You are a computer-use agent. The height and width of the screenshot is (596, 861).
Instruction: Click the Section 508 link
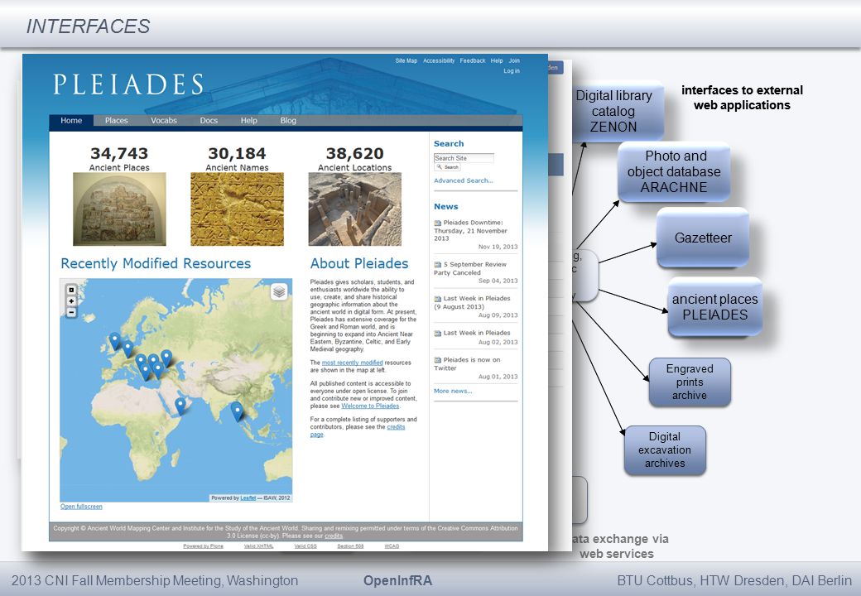(x=350, y=546)
